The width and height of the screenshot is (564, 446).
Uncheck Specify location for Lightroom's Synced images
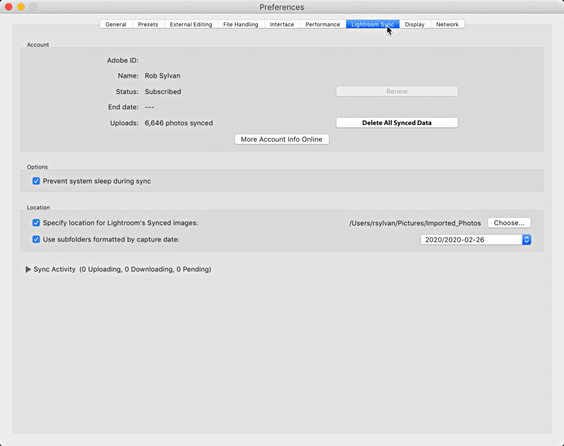[x=36, y=223]
